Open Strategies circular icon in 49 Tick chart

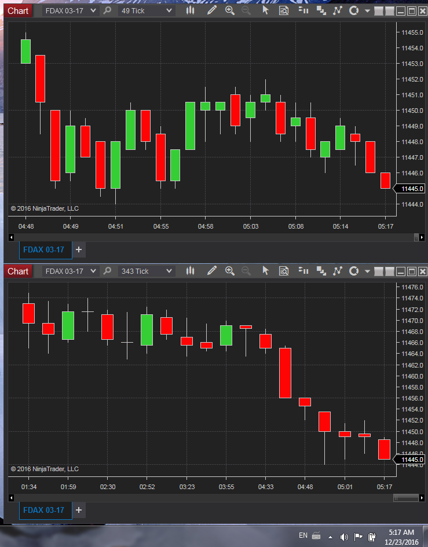pos(354,10)
